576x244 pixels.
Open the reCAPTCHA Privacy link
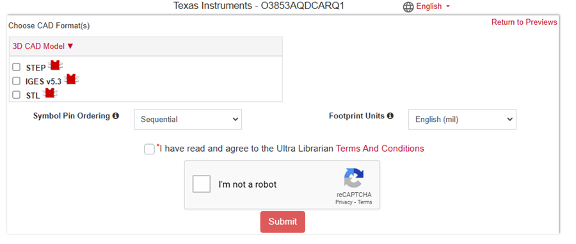point(344,202)
